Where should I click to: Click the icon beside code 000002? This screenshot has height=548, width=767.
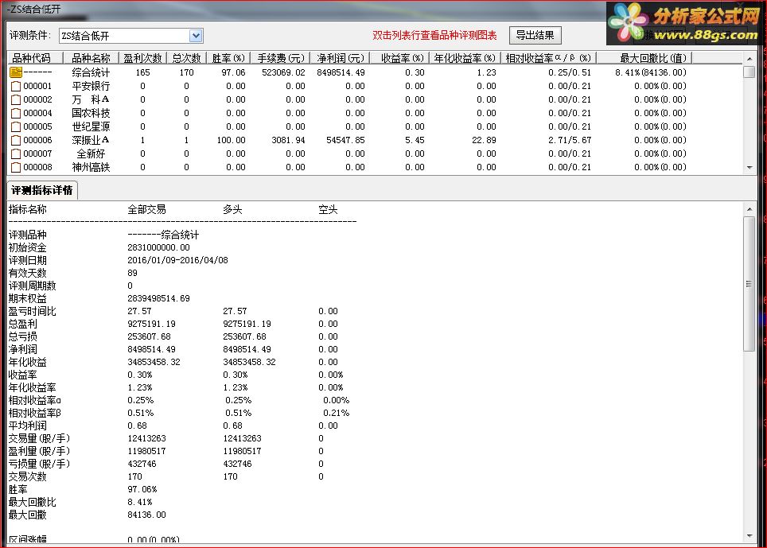click(x=16, y=99)
